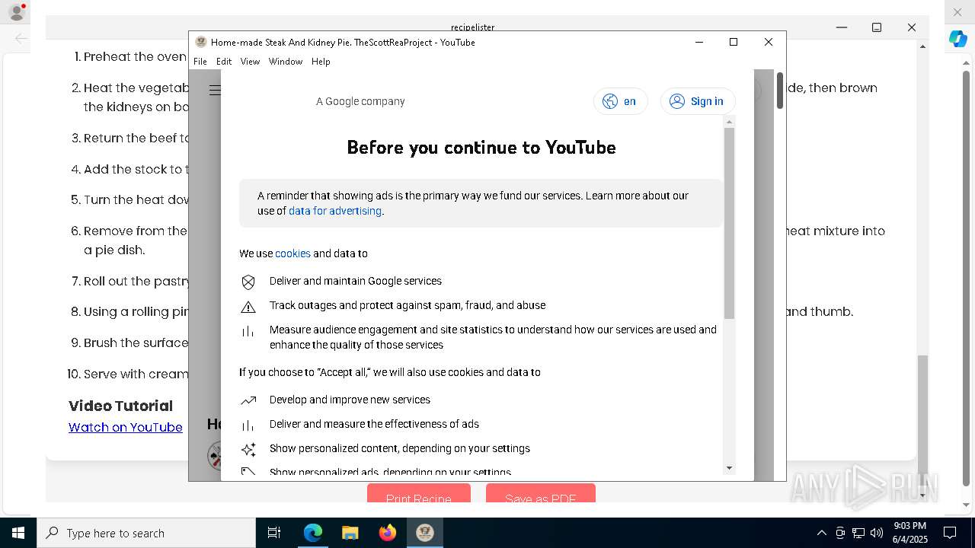Click the YouTube window vertical scrollbar thumb
This screenshot has height=548, width=975.
pyautogui.click(x=779, y=90)
